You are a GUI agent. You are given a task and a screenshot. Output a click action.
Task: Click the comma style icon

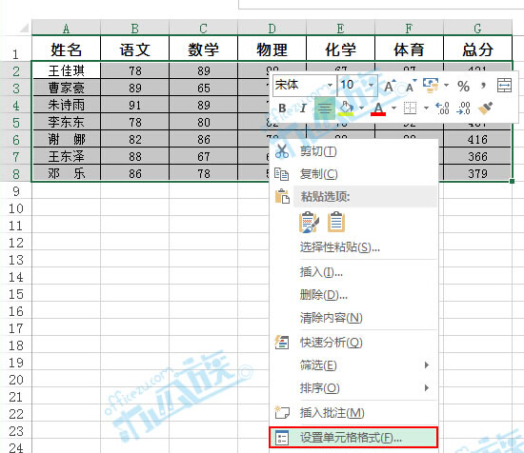pyautogui.click(x=483, y=86)
